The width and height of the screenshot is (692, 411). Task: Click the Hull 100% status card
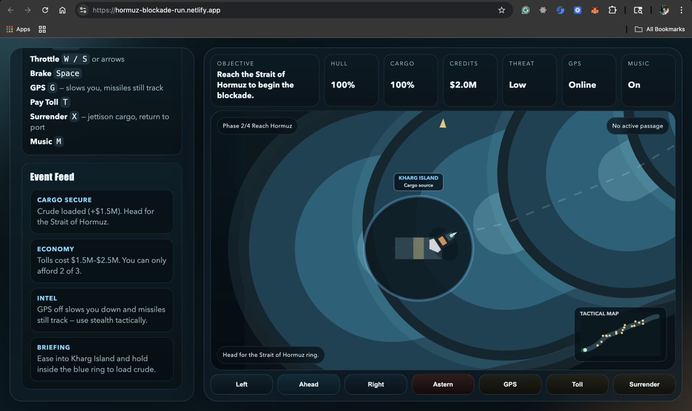tap(351, 80)
